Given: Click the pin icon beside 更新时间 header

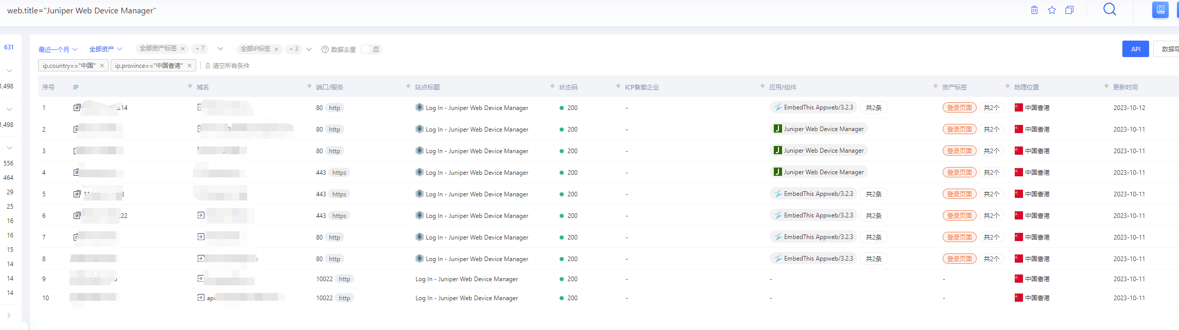Looking at the screenshot, I should [1106, 86].
